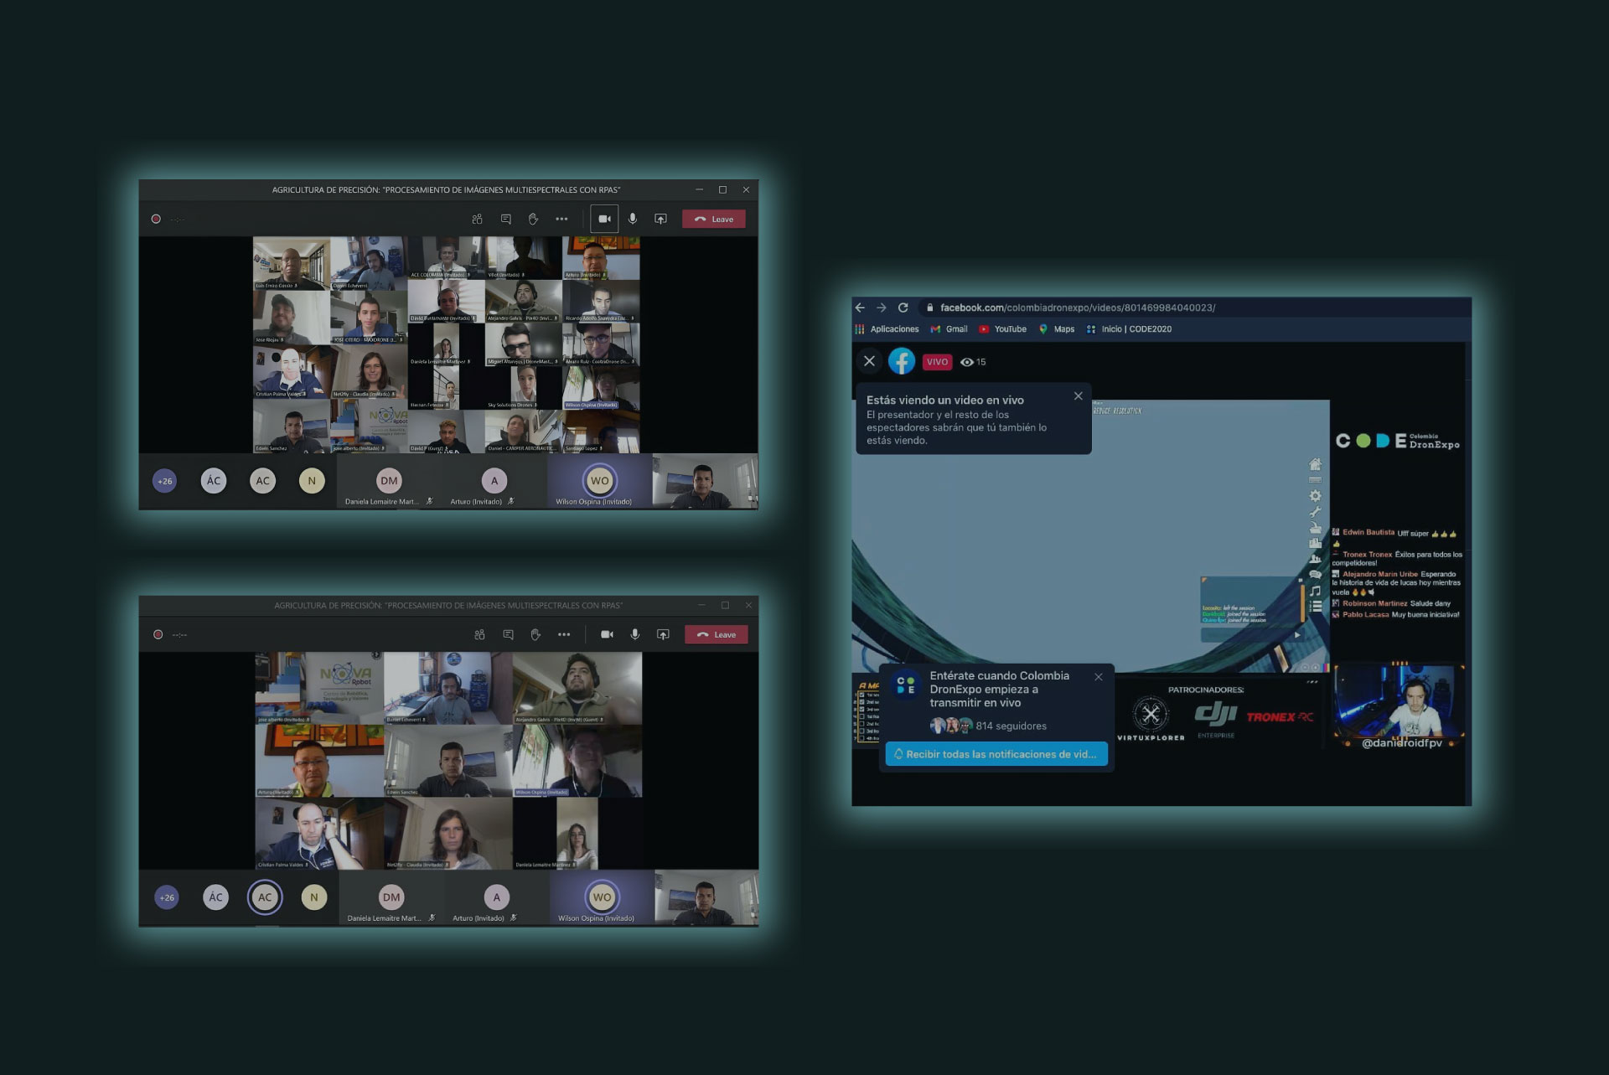The image size is (1609, 1075).
Task: Open the Inicio | CODE2020 bookmark
Action: point(1129,329)
